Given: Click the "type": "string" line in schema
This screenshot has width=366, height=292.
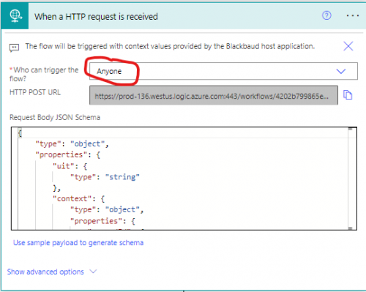Looking at the screenshot, I should [x=105, y=177].
